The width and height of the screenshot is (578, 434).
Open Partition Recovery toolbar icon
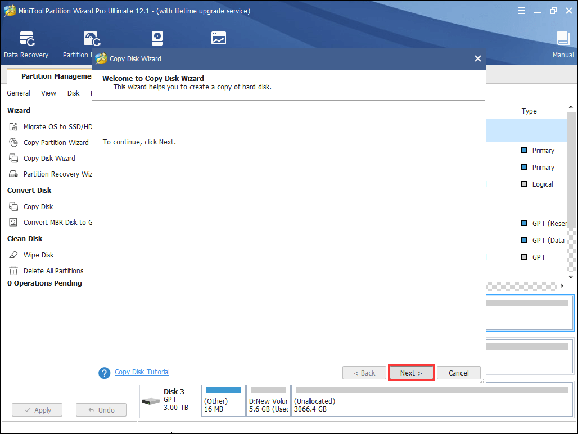(91, 39)
